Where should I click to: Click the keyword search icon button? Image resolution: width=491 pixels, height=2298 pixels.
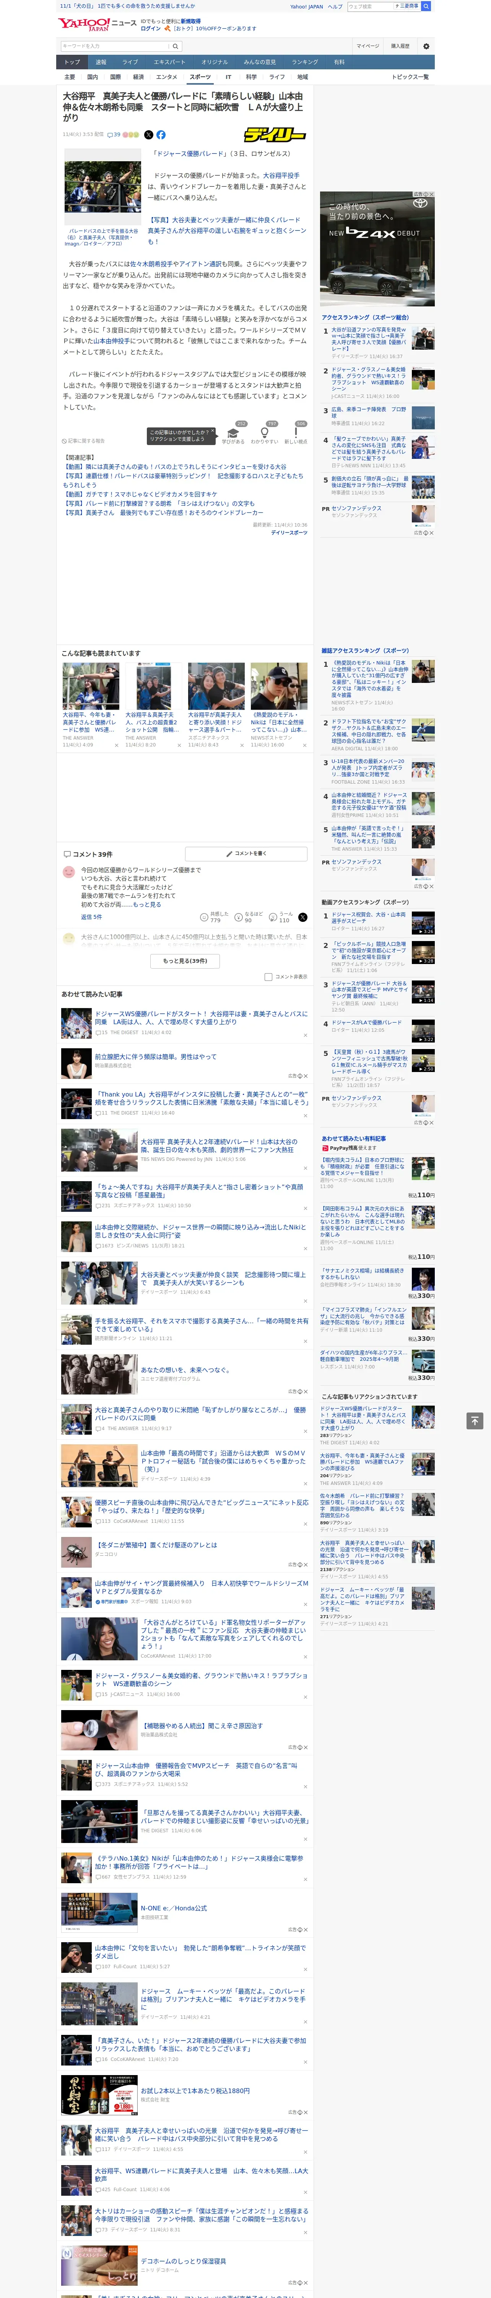(176, 46)
